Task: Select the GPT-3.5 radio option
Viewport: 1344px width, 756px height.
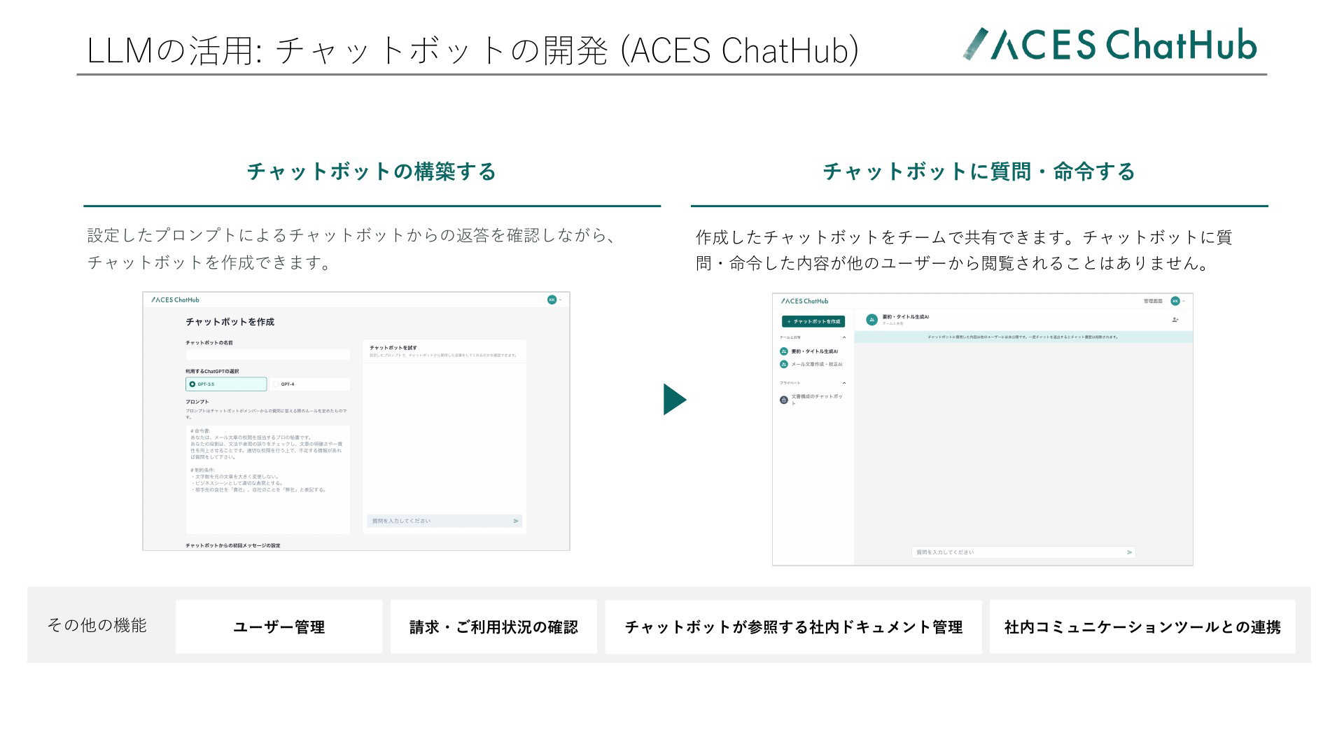Action: click(226, 384)
